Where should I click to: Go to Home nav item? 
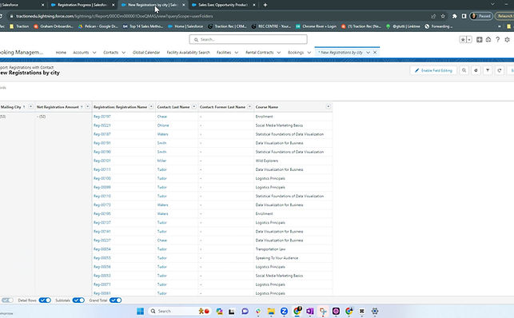(x=61, y=53)
